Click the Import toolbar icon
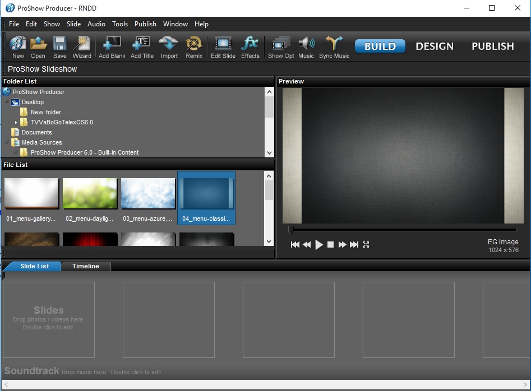The width and height of the screenshot is (531, 391). (x=169, y=48)
